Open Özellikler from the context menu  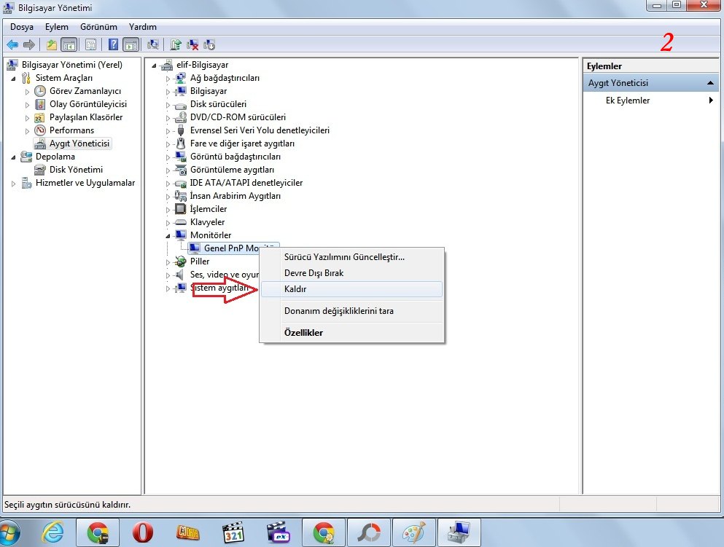point(351,333)
